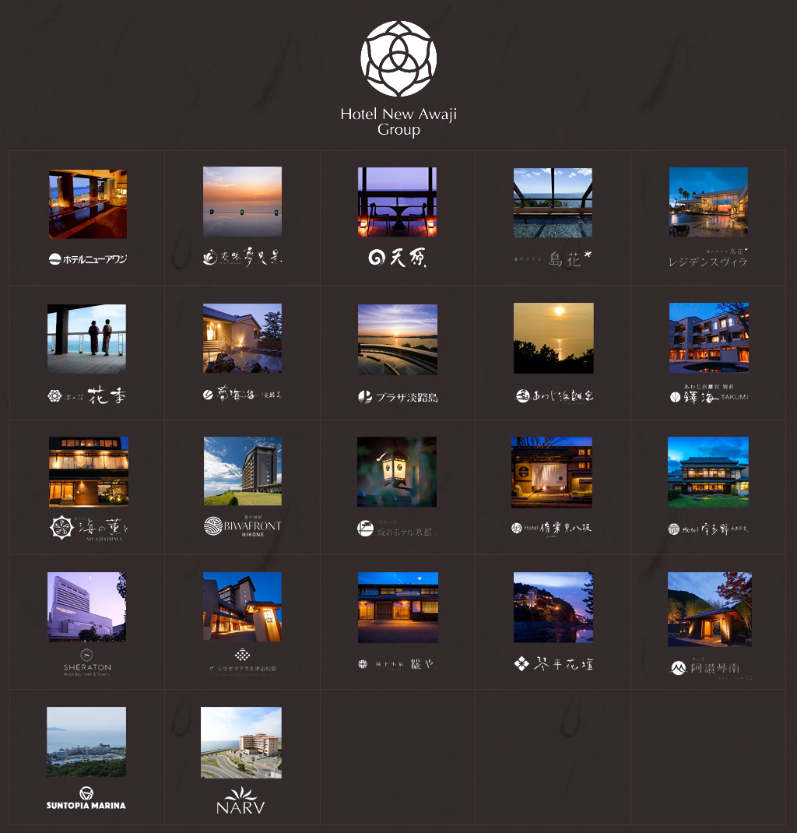
Task: Click the Hotel 宇多野 logo
Action: [x=708, y=529]
